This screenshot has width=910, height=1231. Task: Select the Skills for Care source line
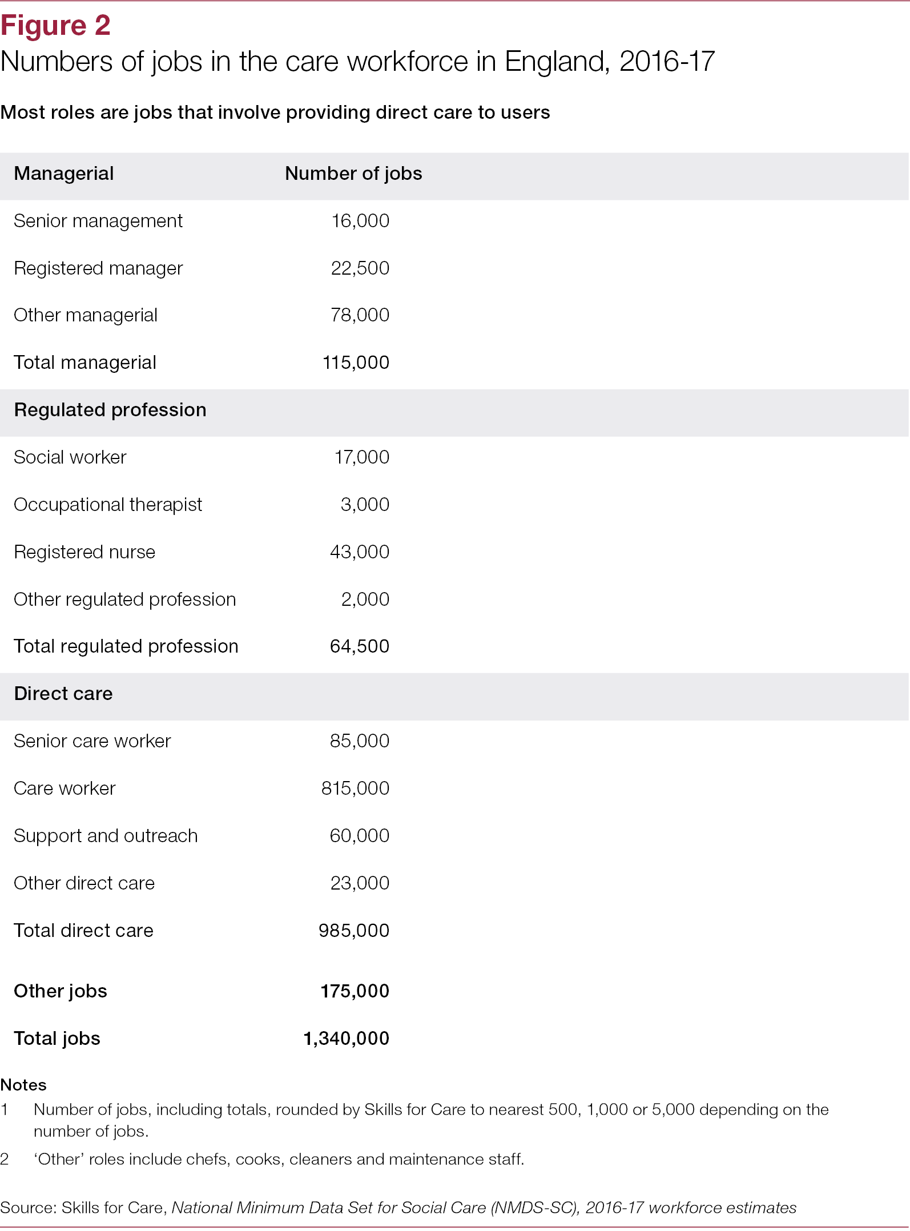pyautogui.click(x=398, y=1208)
